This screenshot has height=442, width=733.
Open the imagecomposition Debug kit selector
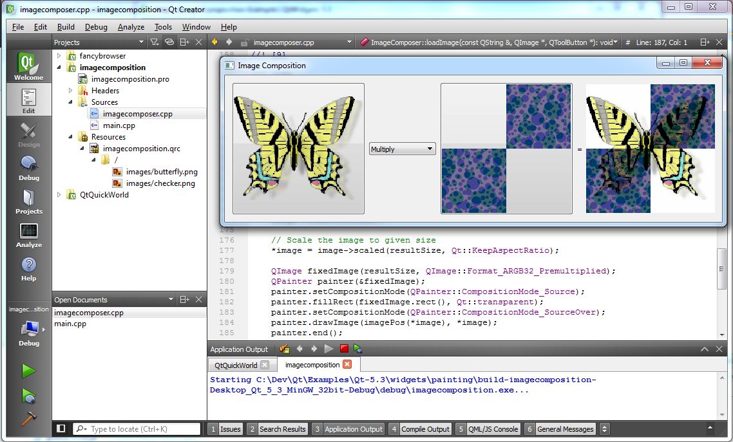click(28, 327)
